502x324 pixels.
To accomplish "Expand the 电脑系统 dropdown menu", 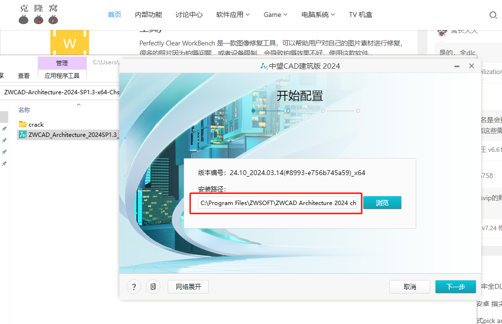I will 318,15.
